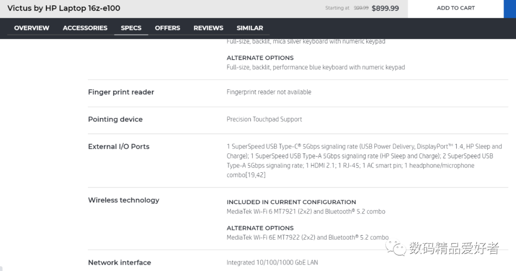Image resolution: width=516 pixels, height=271 pixels.
Task: Click Fingerprint reader not available text
Action: (269, 92)
